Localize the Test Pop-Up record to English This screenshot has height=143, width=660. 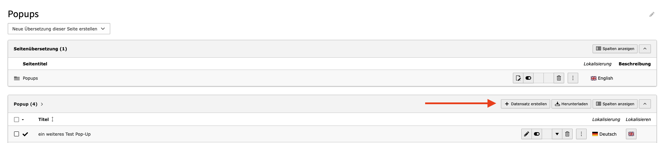tap(631, 134)
